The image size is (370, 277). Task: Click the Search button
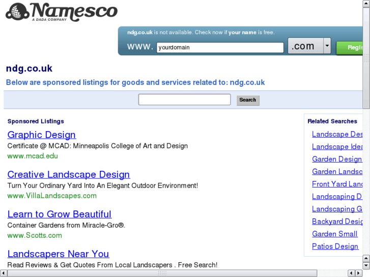[x=248, y=100]
